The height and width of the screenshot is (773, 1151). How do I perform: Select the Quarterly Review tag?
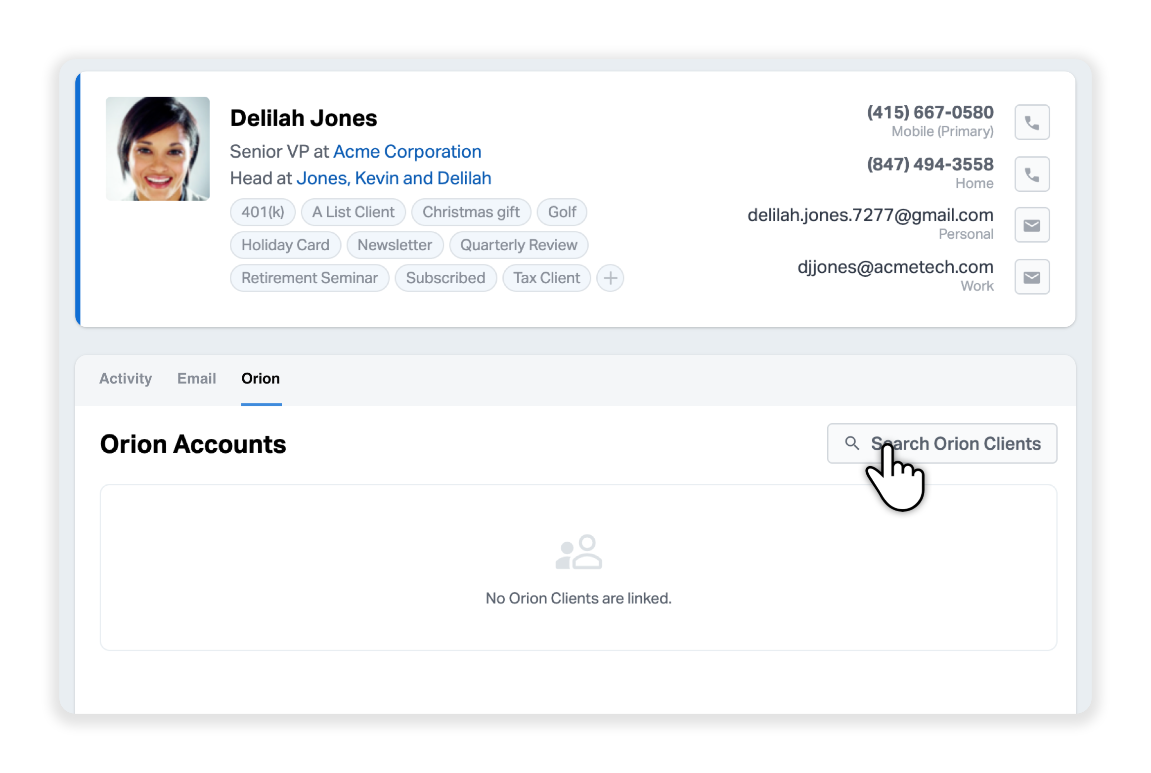[x=519, y=245]
